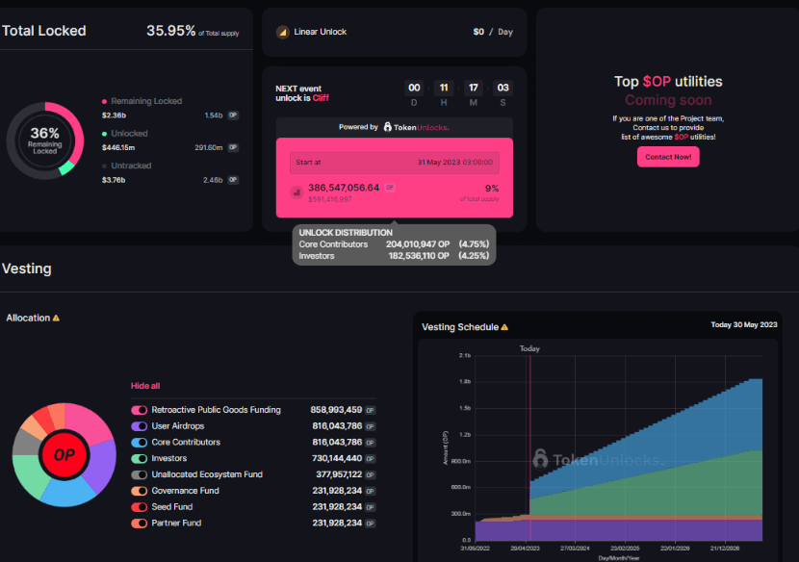Click the Today marker on vesting chart

click(x=529, y=349)
